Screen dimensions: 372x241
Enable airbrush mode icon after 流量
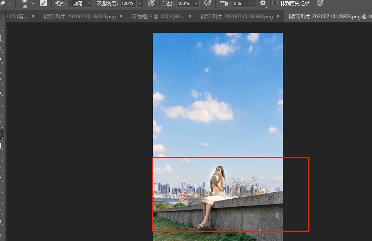tap(207, 4)
